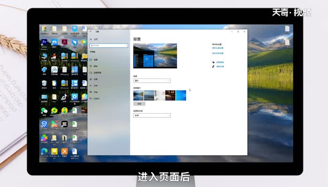Choose the white floral picture thumbnail
The image size is (328, 187).
click(x=160, y=95)
